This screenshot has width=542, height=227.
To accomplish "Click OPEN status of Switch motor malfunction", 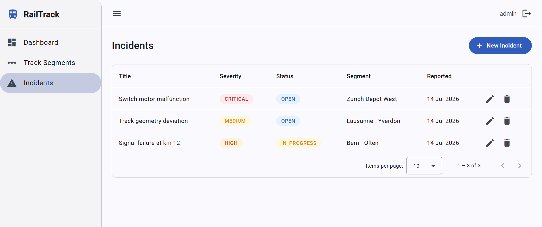I will pos(288,99).
